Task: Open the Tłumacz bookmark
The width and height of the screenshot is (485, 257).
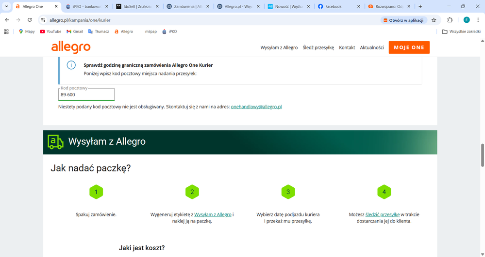Action: tap(99, 31)
